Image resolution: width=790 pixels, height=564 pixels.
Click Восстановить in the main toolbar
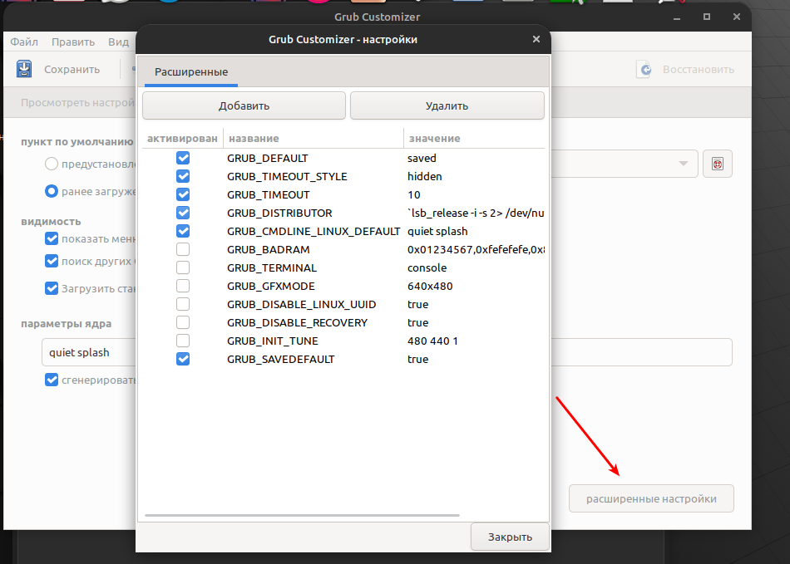(699, 70)
